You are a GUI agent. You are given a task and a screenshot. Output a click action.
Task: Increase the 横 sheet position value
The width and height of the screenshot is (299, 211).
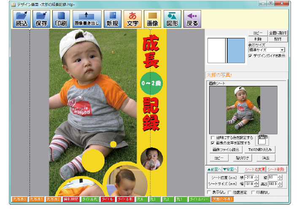coord(256,176)
